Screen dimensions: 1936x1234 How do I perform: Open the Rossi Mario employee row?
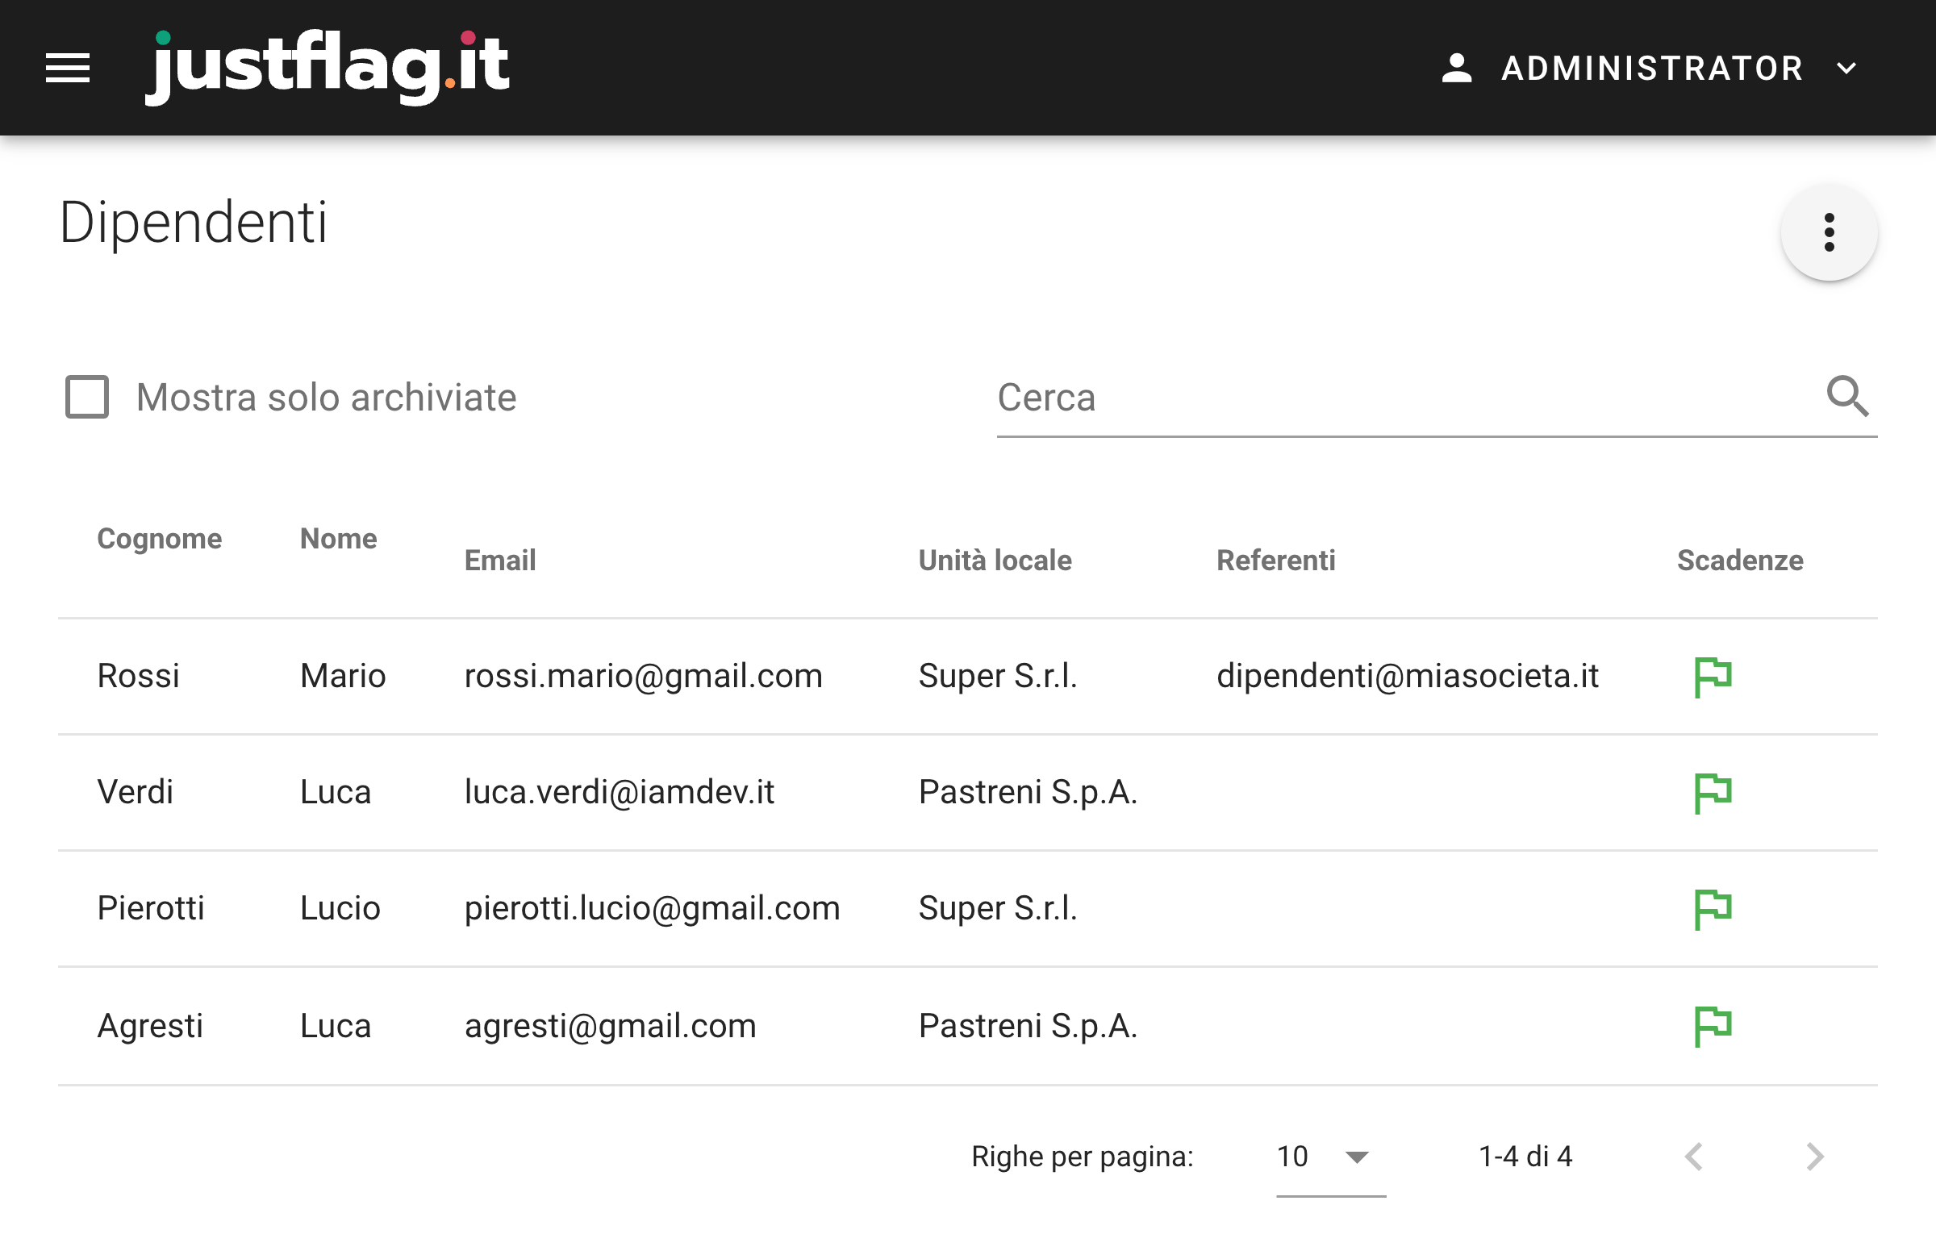[x=968, y=676]
